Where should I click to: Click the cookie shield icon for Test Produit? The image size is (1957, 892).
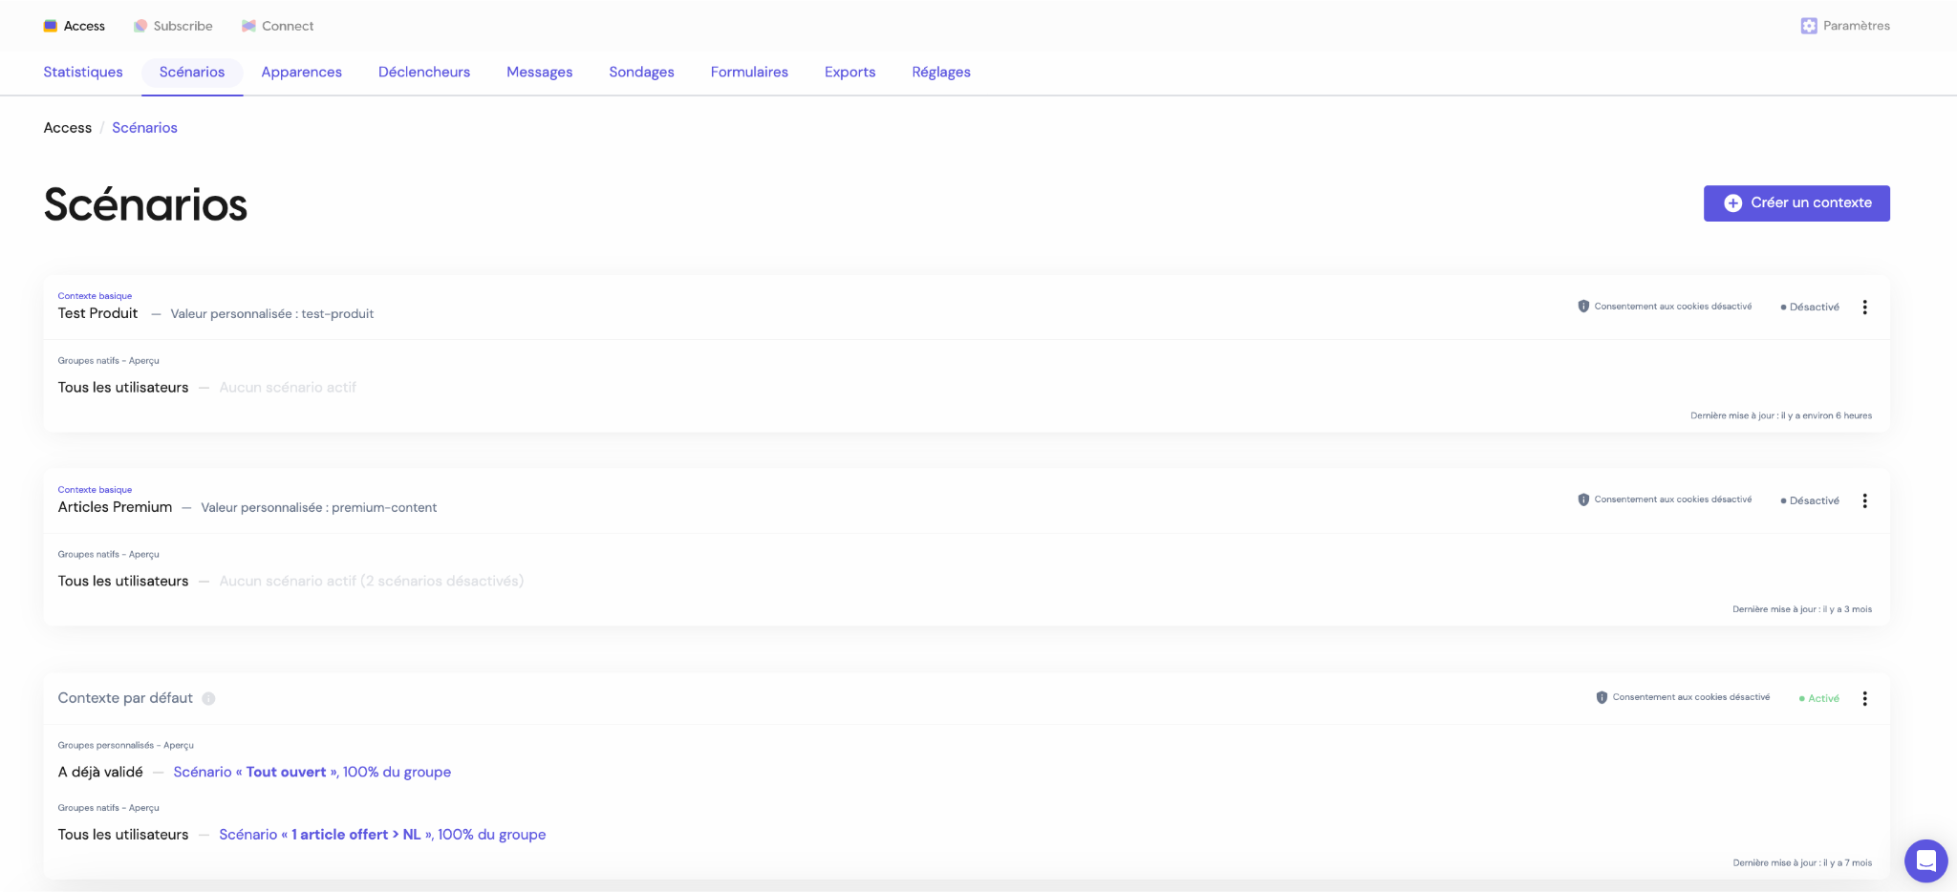1583,307
